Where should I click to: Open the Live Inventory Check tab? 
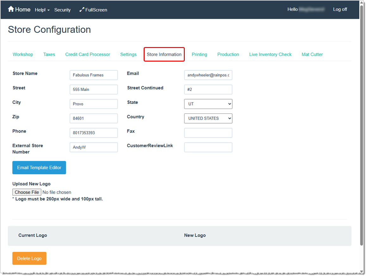pyautogui.click(x=270, y=54)
